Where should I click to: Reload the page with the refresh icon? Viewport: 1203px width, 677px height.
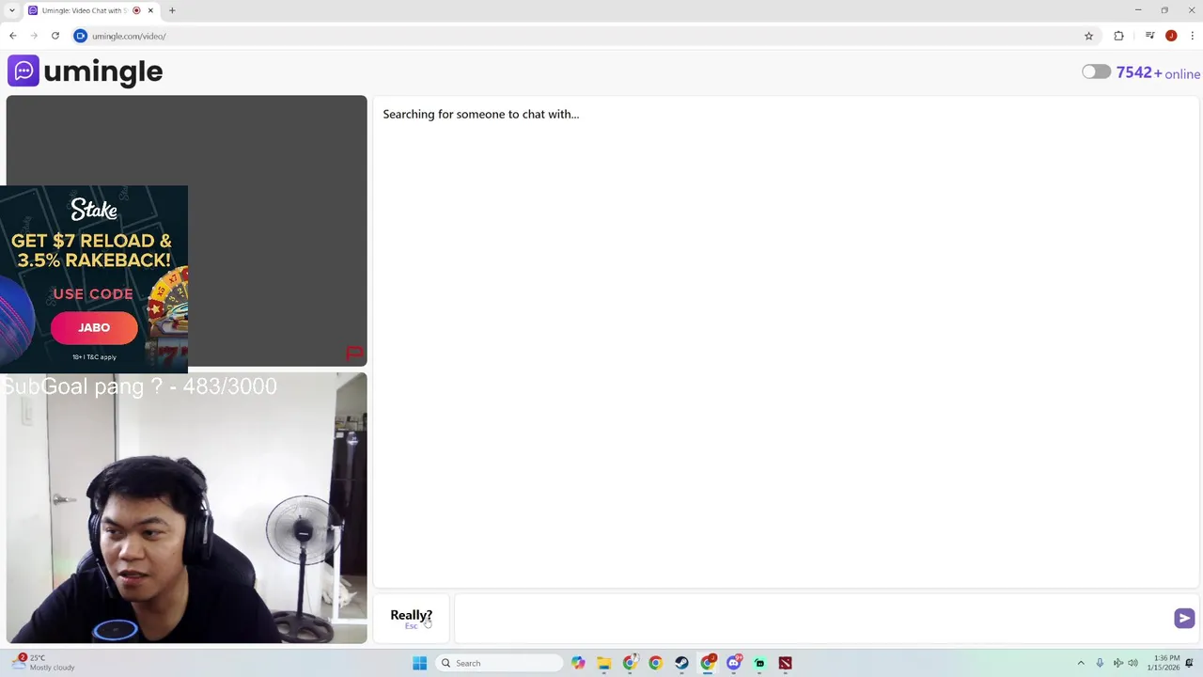55,36
